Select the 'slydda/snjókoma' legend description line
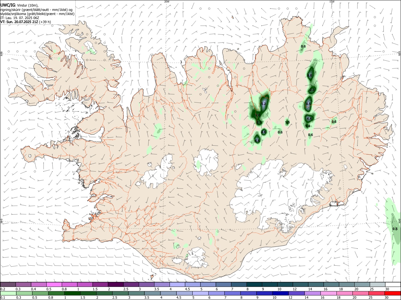The width and height of the screenshot is (401, 300). pos(37,14)
